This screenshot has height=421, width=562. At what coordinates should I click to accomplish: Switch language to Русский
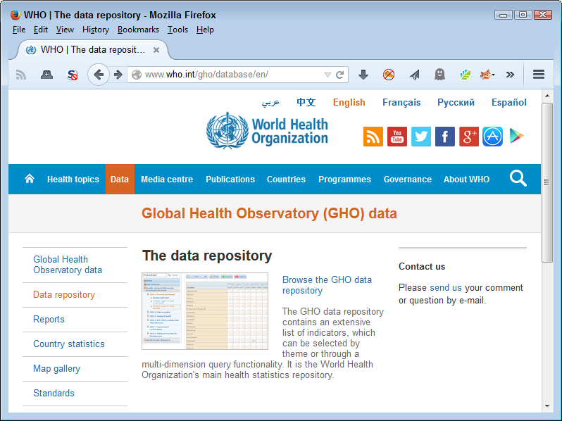(x=456, y=103)
